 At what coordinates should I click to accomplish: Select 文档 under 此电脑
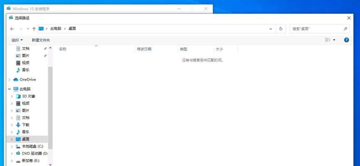[x=26, y=117]
